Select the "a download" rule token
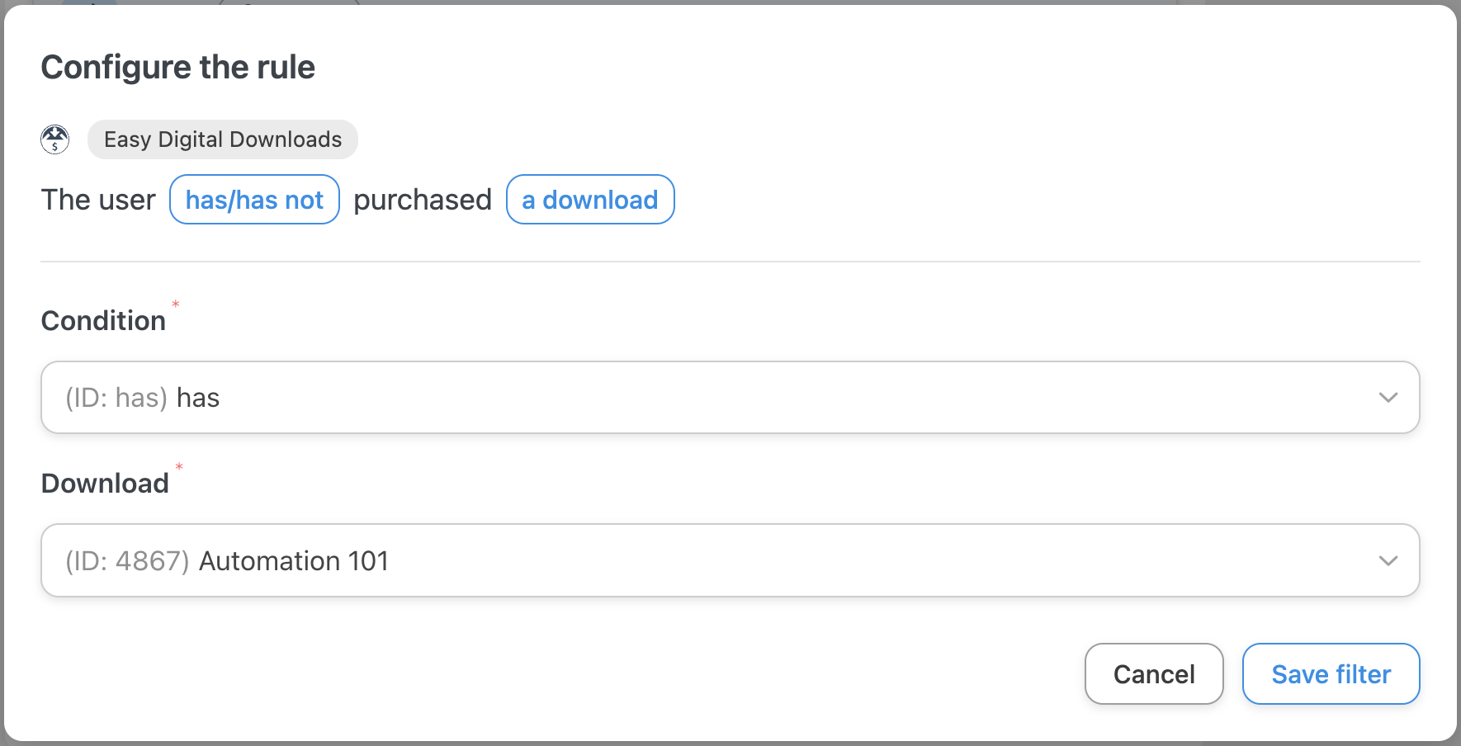1461x746 pixels. [589, 200]
